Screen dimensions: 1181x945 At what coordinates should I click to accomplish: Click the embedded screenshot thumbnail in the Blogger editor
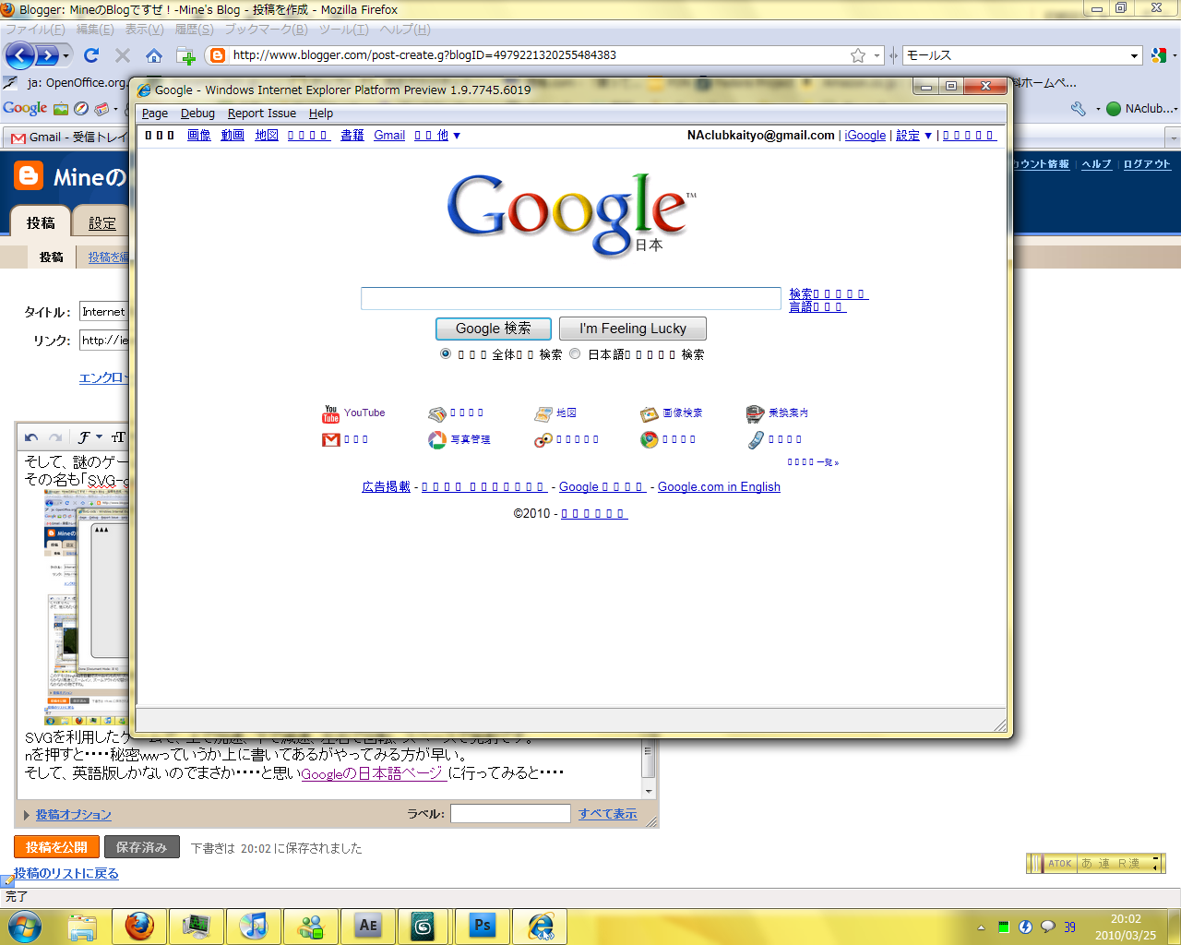pos(86,605)
